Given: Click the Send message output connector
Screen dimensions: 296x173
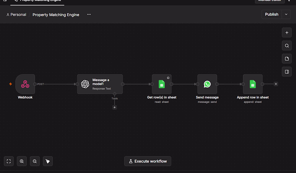Looking at the screenshot, I should pyautogui.click(x=217, y=84).
